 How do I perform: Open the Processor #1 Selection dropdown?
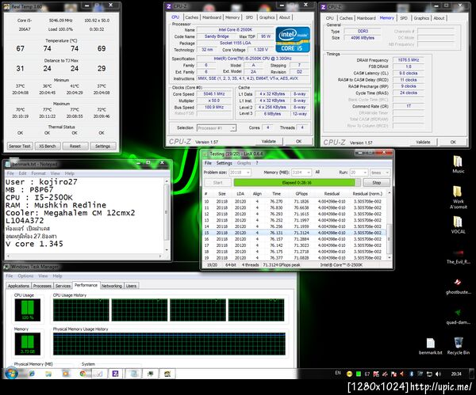tap(216, 128)
